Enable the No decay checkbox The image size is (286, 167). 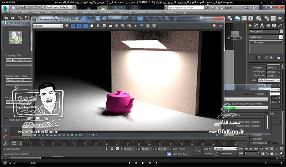(x=251, y=139)
